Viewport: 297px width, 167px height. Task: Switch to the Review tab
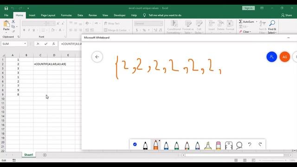[93, 15]
